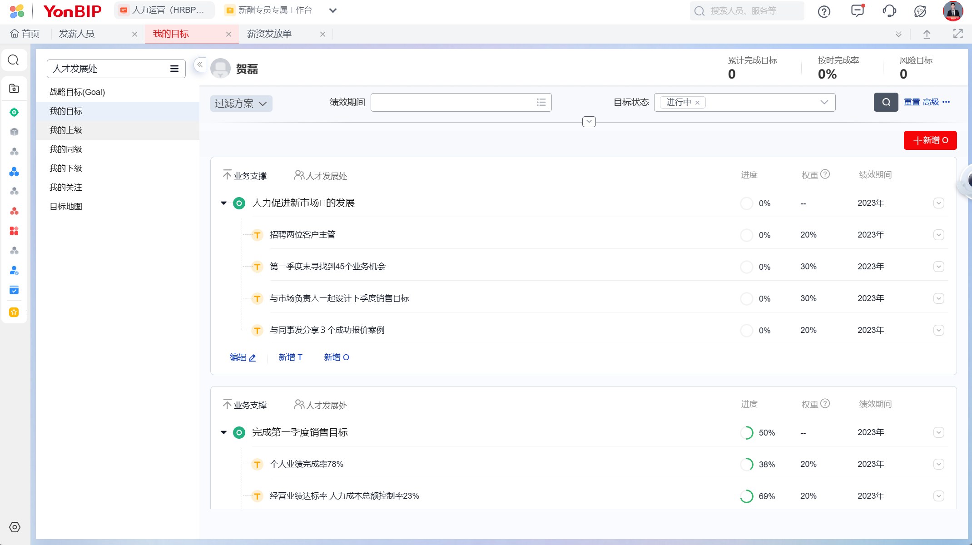Click the blue cubes icon in sidebar
This screenshot has width=972, height=545.
pos(14,172)
